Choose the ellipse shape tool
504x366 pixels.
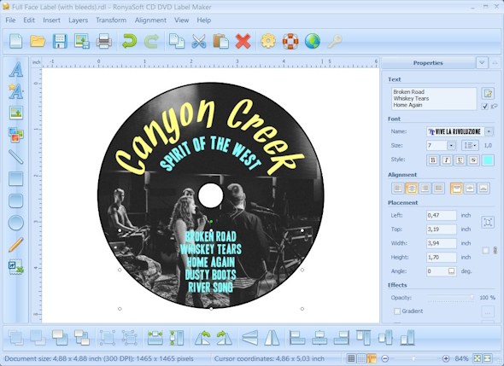tap(15, 223)
